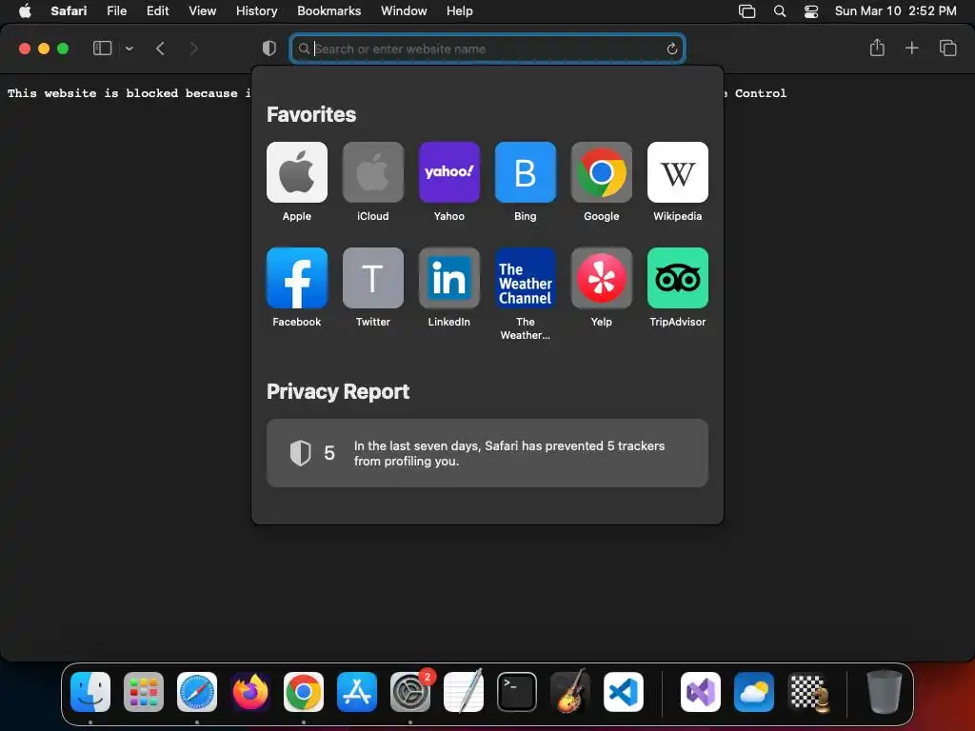Open the LinkedIn favorite tile

(x=449, y=278)
